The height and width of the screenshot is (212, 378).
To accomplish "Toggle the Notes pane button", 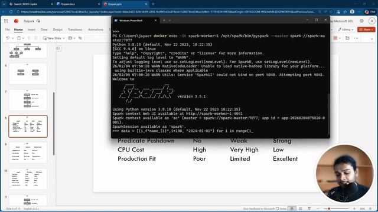I will 281,209.
